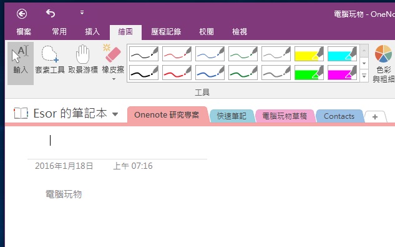
Task: Click the 電腦玩物 note text
Action: click(x=64, y=194)
